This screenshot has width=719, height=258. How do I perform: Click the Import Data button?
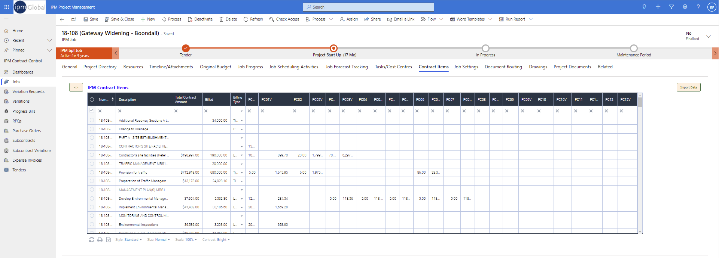[x=688, y=87]
